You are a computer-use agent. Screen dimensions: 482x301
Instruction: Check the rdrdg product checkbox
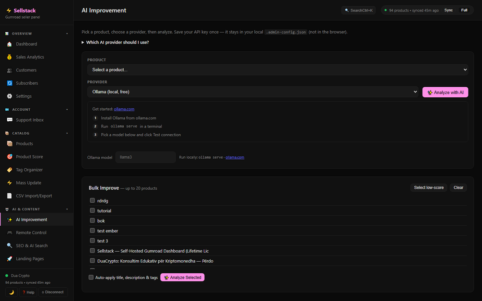(x=92, y=200)
